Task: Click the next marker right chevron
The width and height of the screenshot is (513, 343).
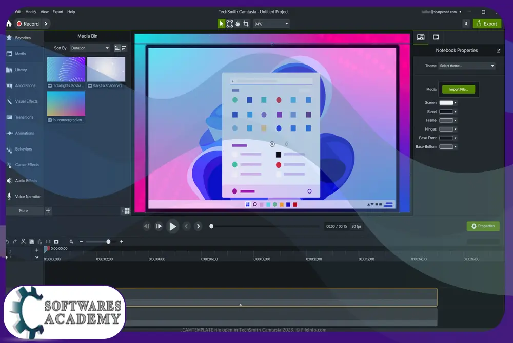Action: point(198,226)
